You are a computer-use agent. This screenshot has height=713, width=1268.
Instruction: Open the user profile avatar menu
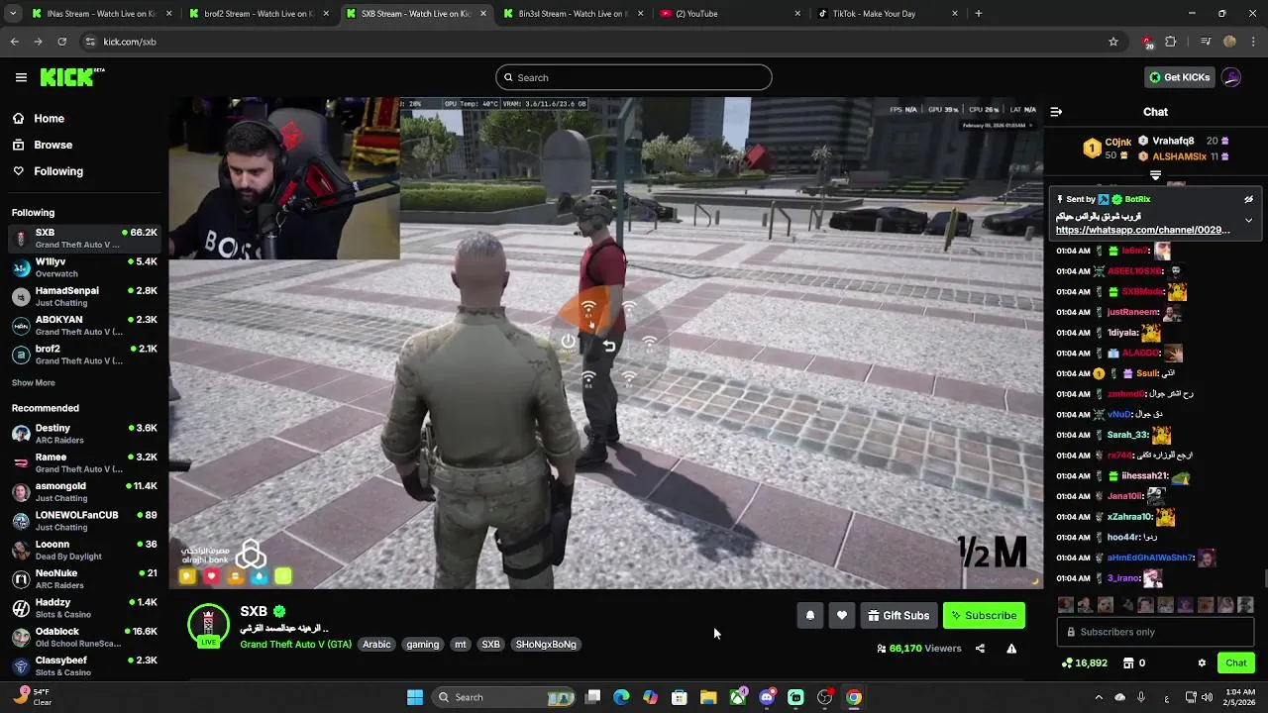point(1231,77)
